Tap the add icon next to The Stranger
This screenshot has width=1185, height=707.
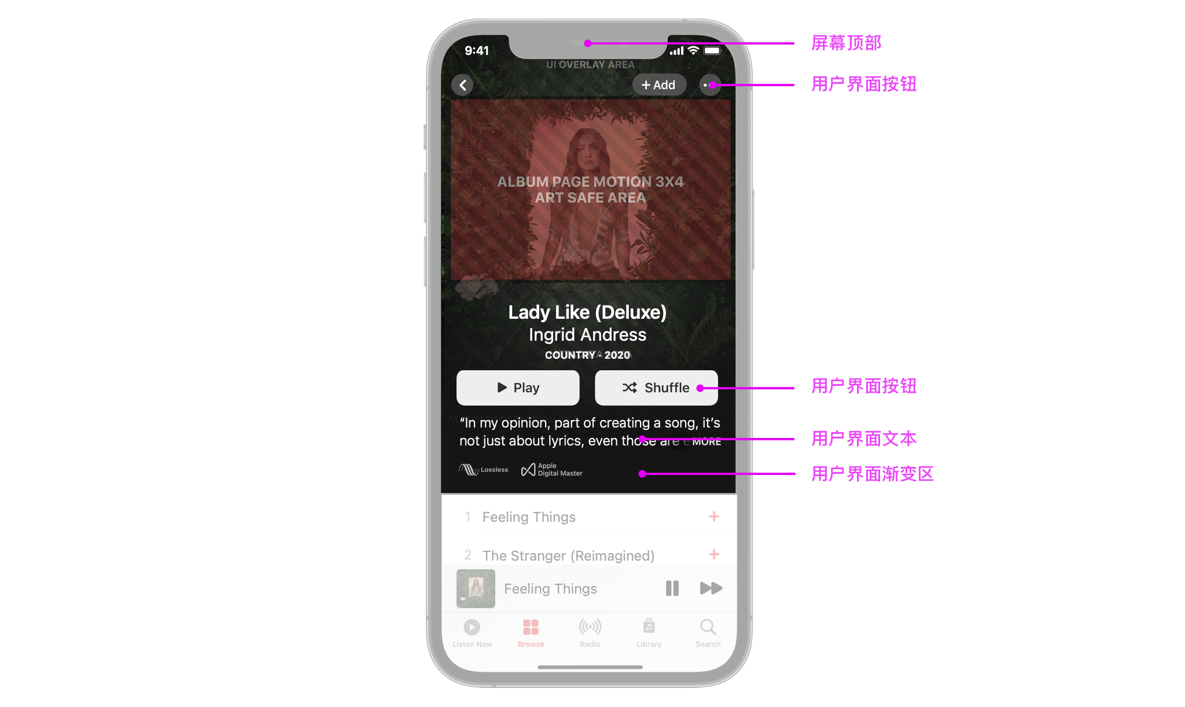pos(713,555)
